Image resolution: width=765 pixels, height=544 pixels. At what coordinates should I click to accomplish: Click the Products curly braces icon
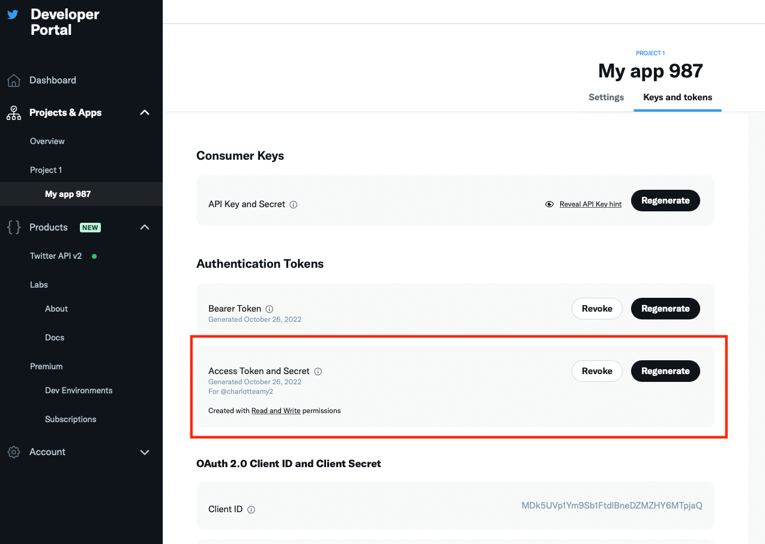(14, 228)
